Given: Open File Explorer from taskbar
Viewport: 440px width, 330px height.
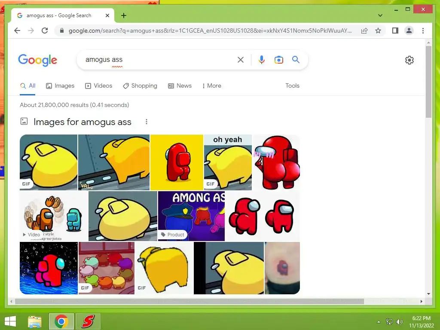Looking at the screenshot, I should pos(35,322).
